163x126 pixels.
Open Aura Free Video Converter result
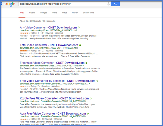[53, 114]
